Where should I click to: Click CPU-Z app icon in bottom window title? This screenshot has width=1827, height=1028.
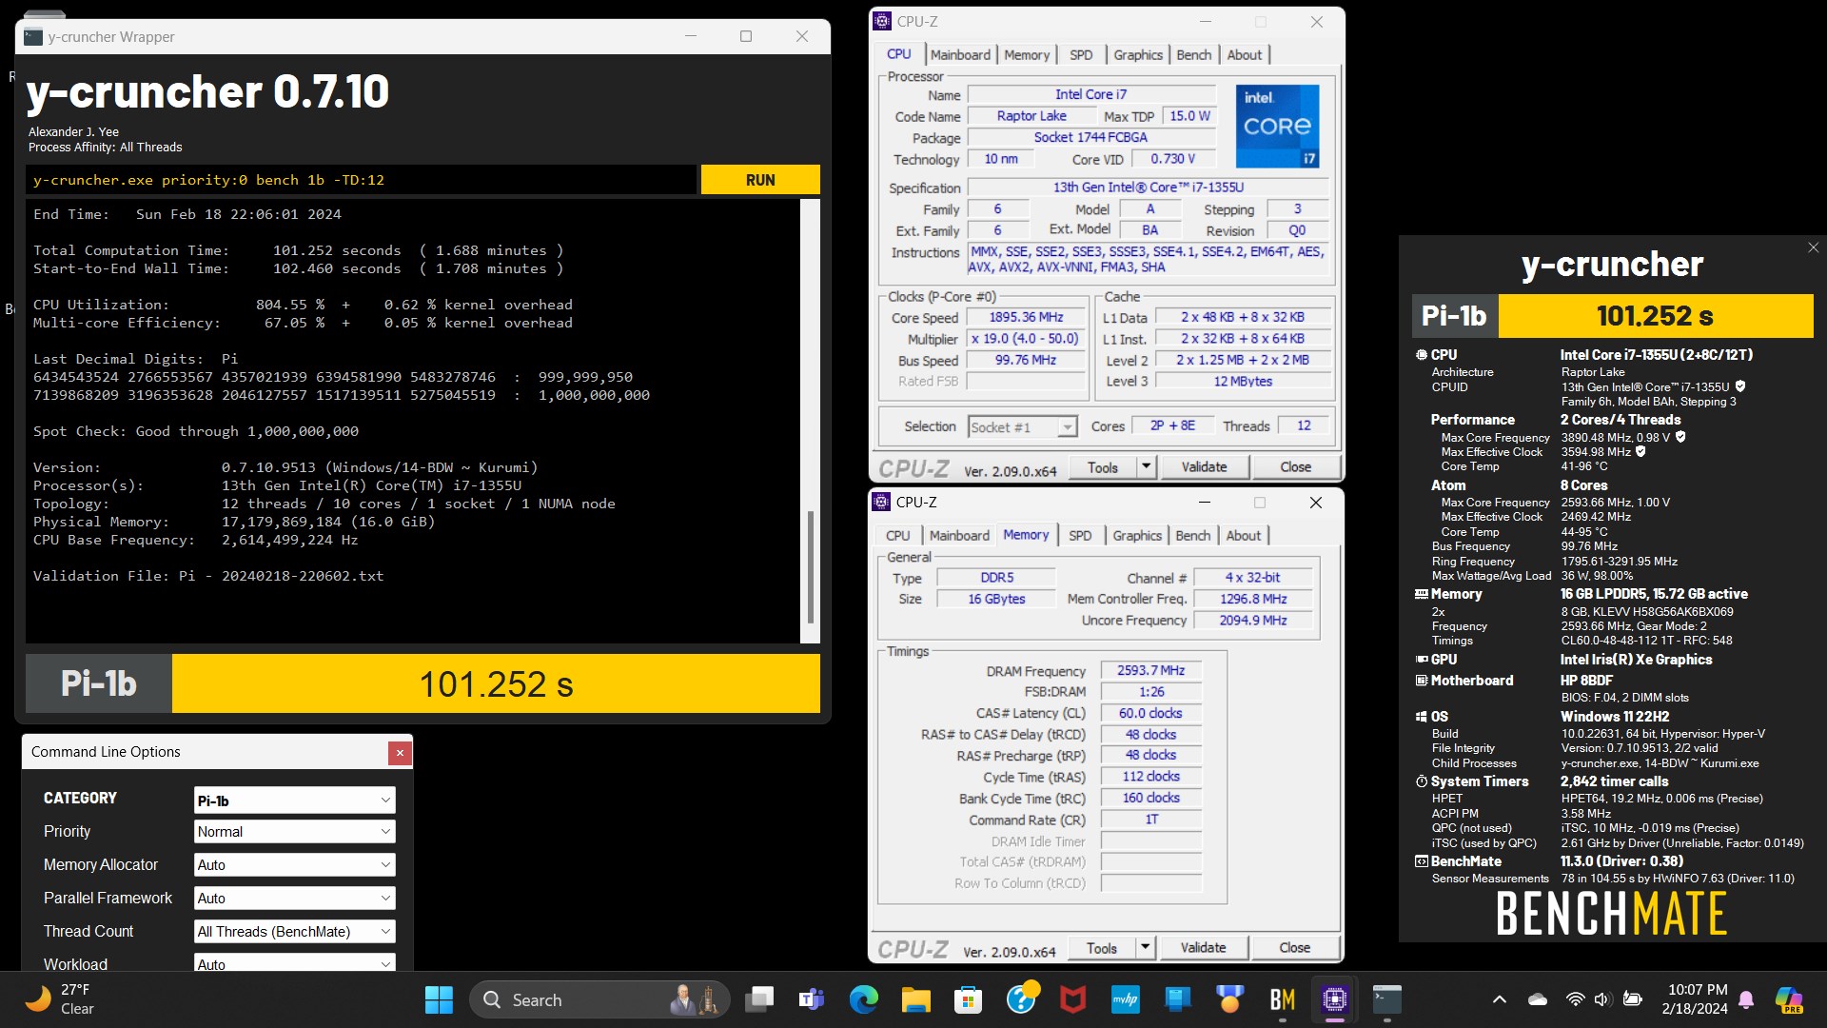tap(881, 502)
